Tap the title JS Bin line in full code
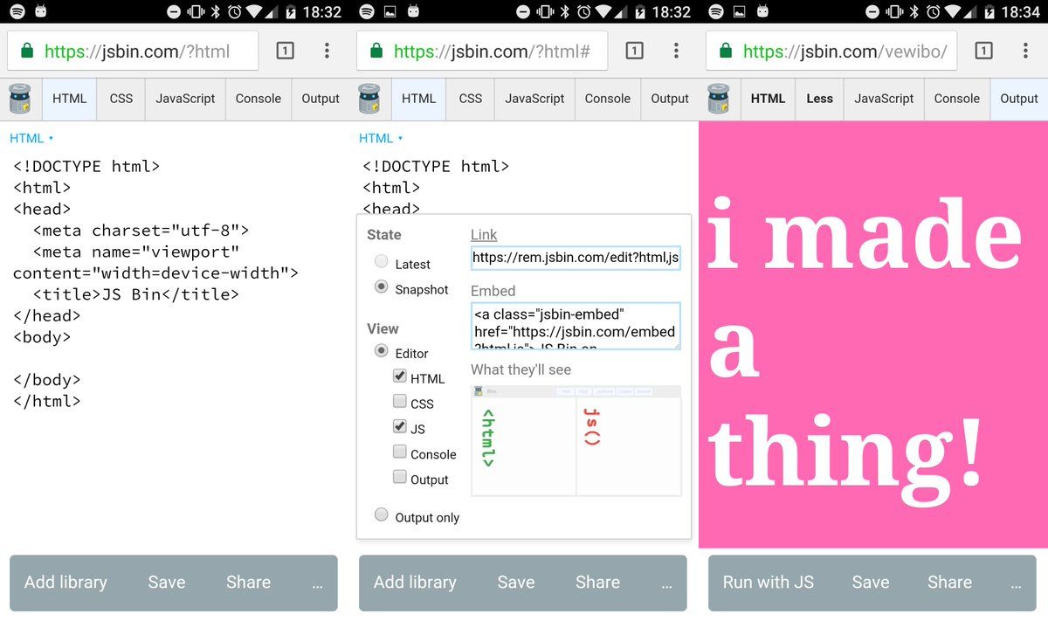 coord(135,294)
